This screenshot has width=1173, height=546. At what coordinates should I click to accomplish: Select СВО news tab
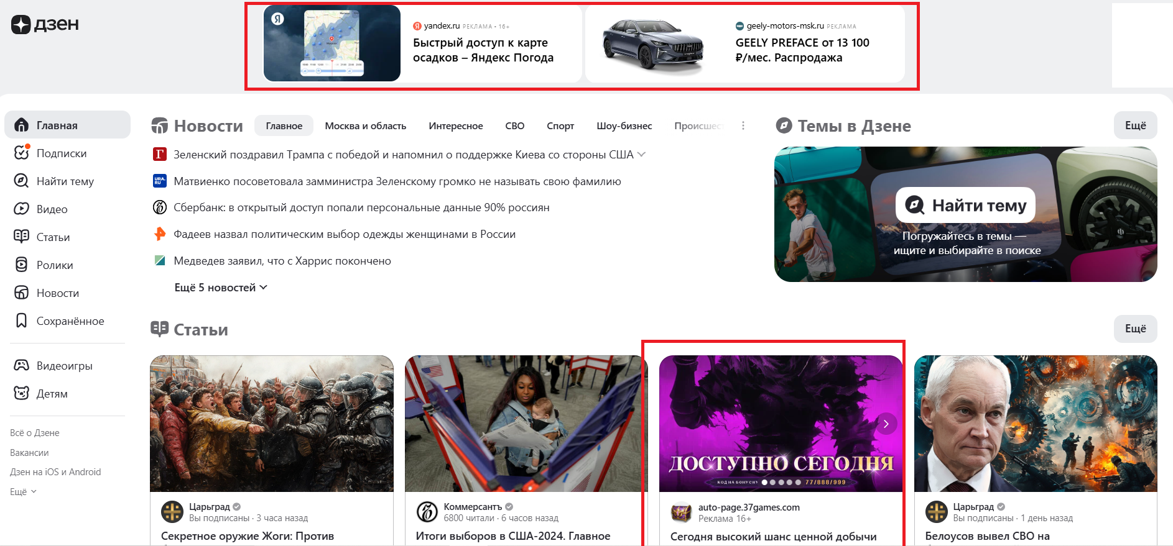515,125
